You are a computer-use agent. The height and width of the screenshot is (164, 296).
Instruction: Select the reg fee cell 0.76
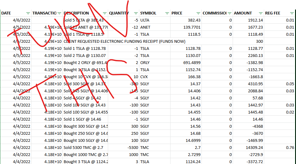pos(280,148)
